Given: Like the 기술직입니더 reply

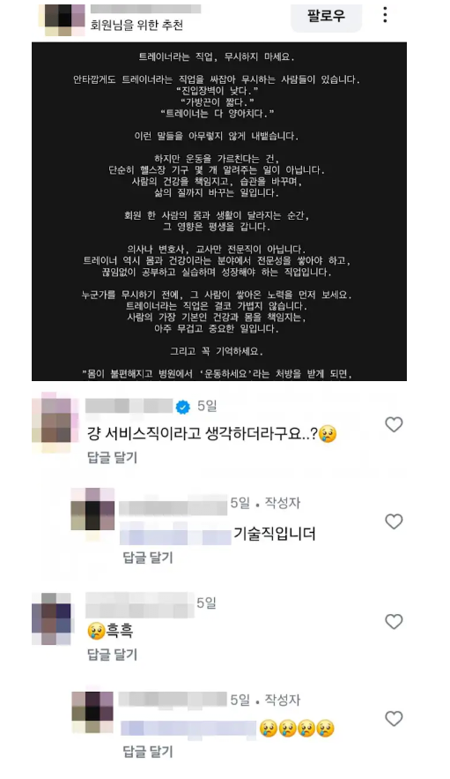Looking at the screenshot, I should [394, 521].
